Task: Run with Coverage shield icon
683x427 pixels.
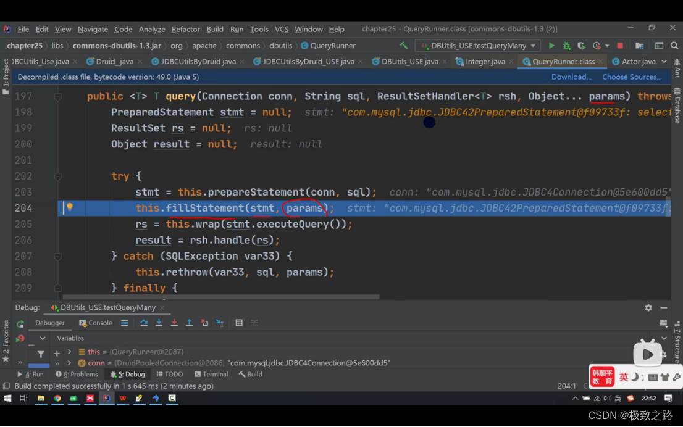Action: point(581,45)
